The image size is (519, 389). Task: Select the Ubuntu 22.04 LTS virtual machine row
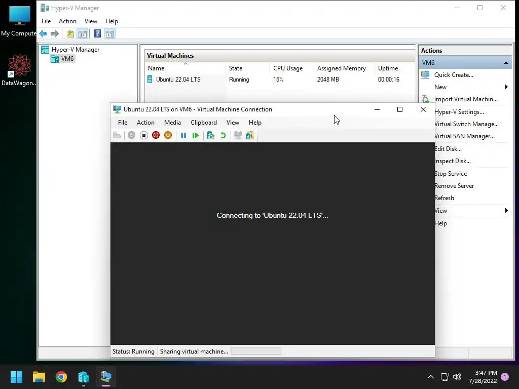coord(279,80)
